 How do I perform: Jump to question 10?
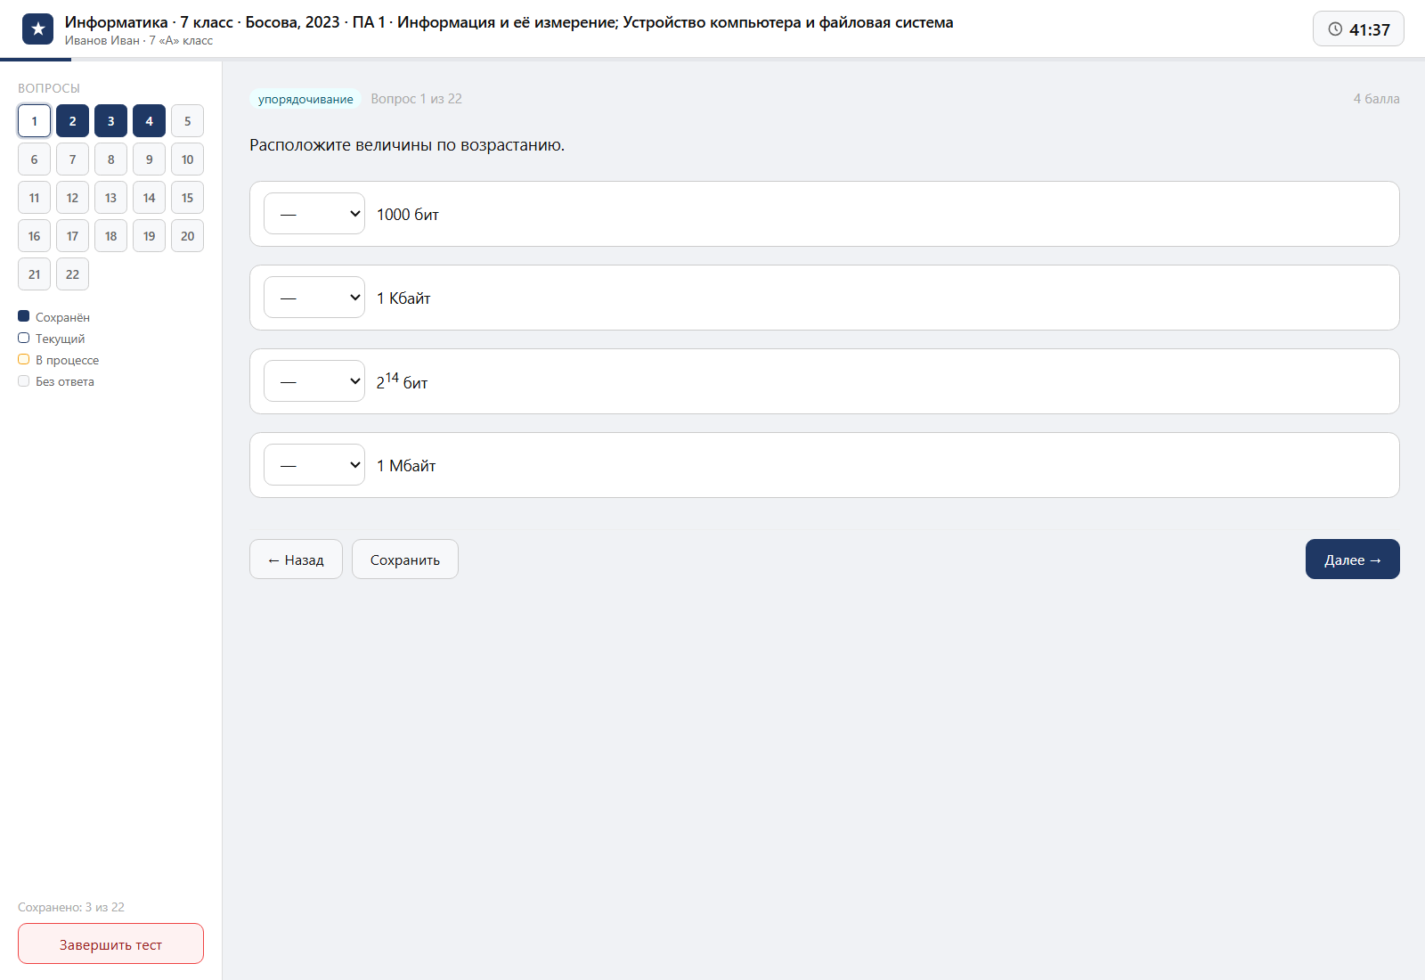pyautogui.click(x=187, y=159)
